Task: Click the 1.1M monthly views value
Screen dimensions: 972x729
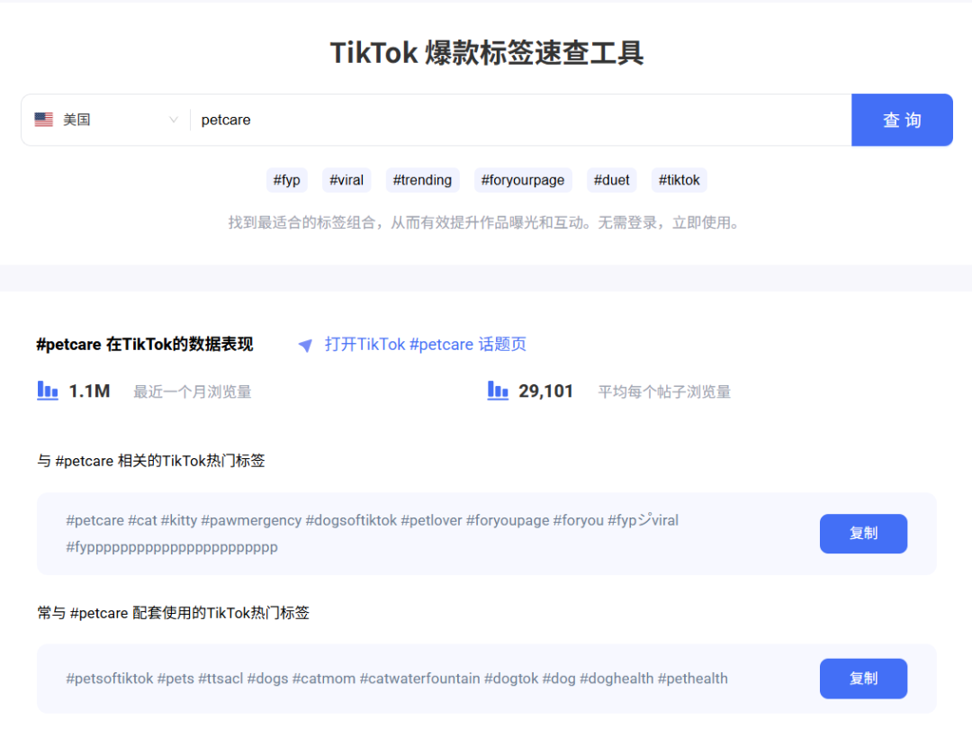Action: point(89,391)
